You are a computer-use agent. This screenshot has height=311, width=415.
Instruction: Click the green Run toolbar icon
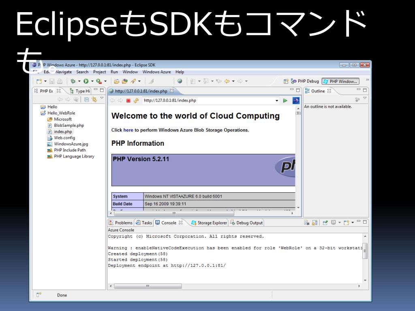point(86,81)
